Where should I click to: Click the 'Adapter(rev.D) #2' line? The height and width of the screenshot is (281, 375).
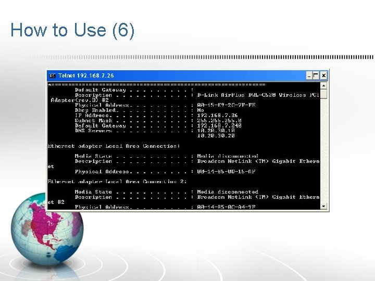pyautogui.click(x=80, y=100)
